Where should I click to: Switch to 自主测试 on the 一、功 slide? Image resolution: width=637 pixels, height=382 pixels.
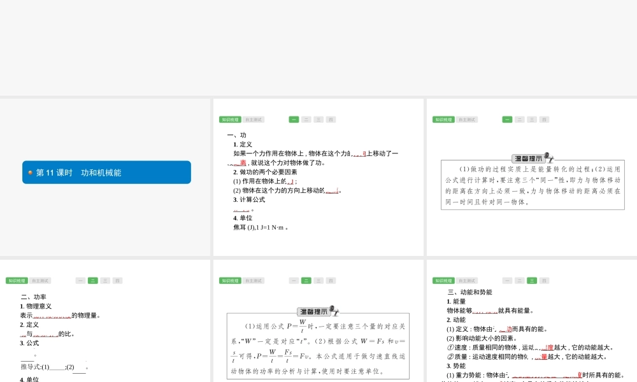[254, 120]
